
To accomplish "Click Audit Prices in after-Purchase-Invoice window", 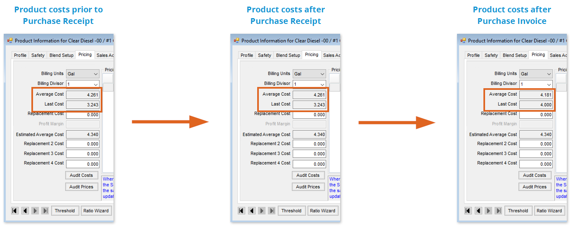I will (535, 187).
